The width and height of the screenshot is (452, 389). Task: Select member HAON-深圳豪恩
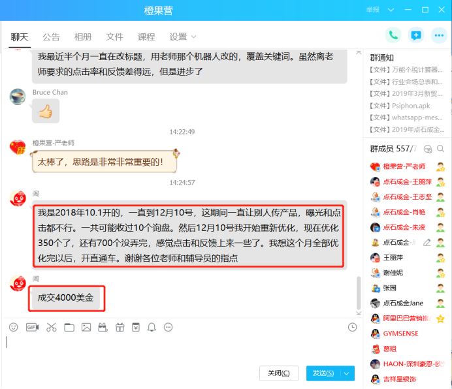tap(407, 364)
